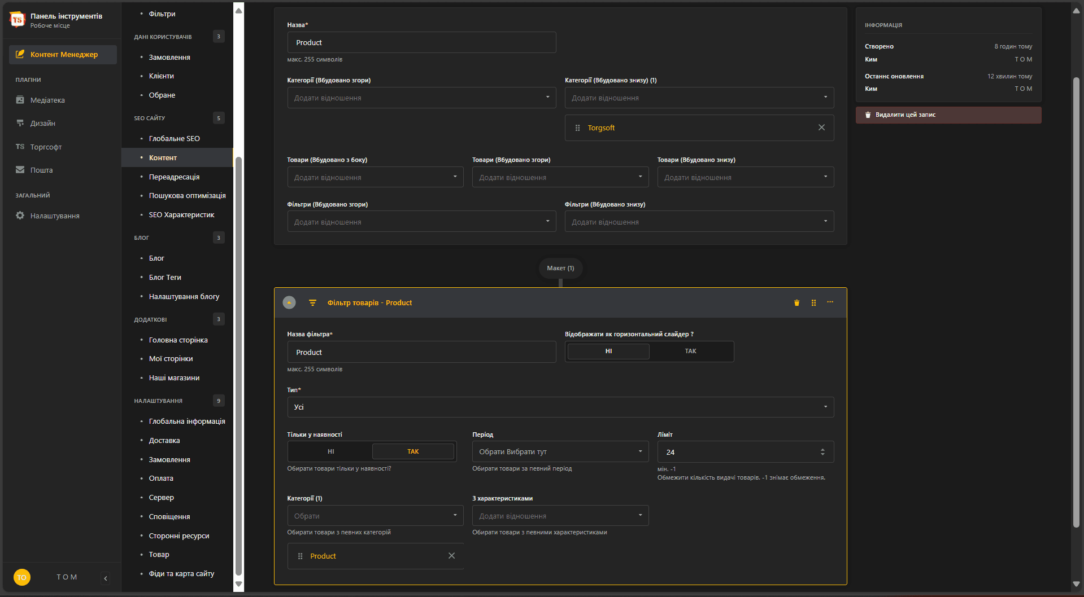Image resolution: width=1084 pixels, height=597 pixels.
Task: Open З характеристиками relation dropdown
Action: pyautogui.click(x=560, y=516)
